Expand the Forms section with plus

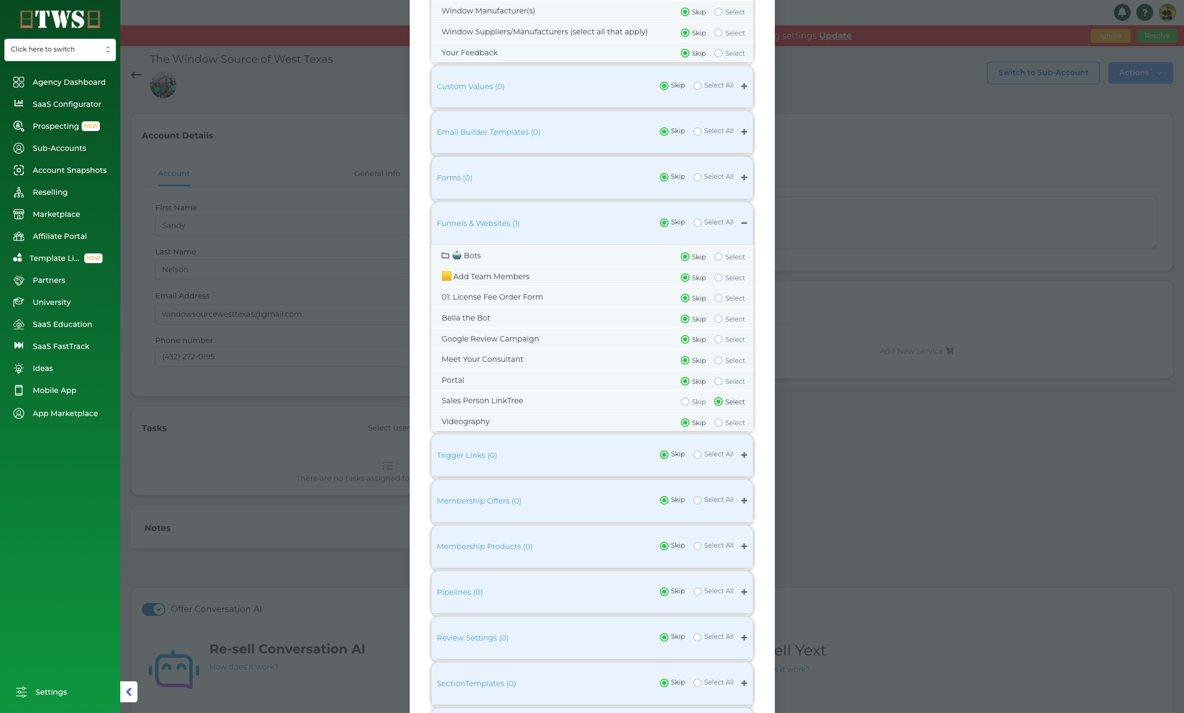pos(744,177)
